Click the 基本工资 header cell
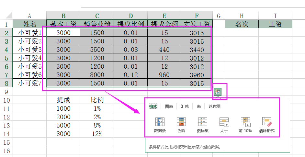Image resolution: width=305 pixels, height=157 pixels. pos(63,24)
